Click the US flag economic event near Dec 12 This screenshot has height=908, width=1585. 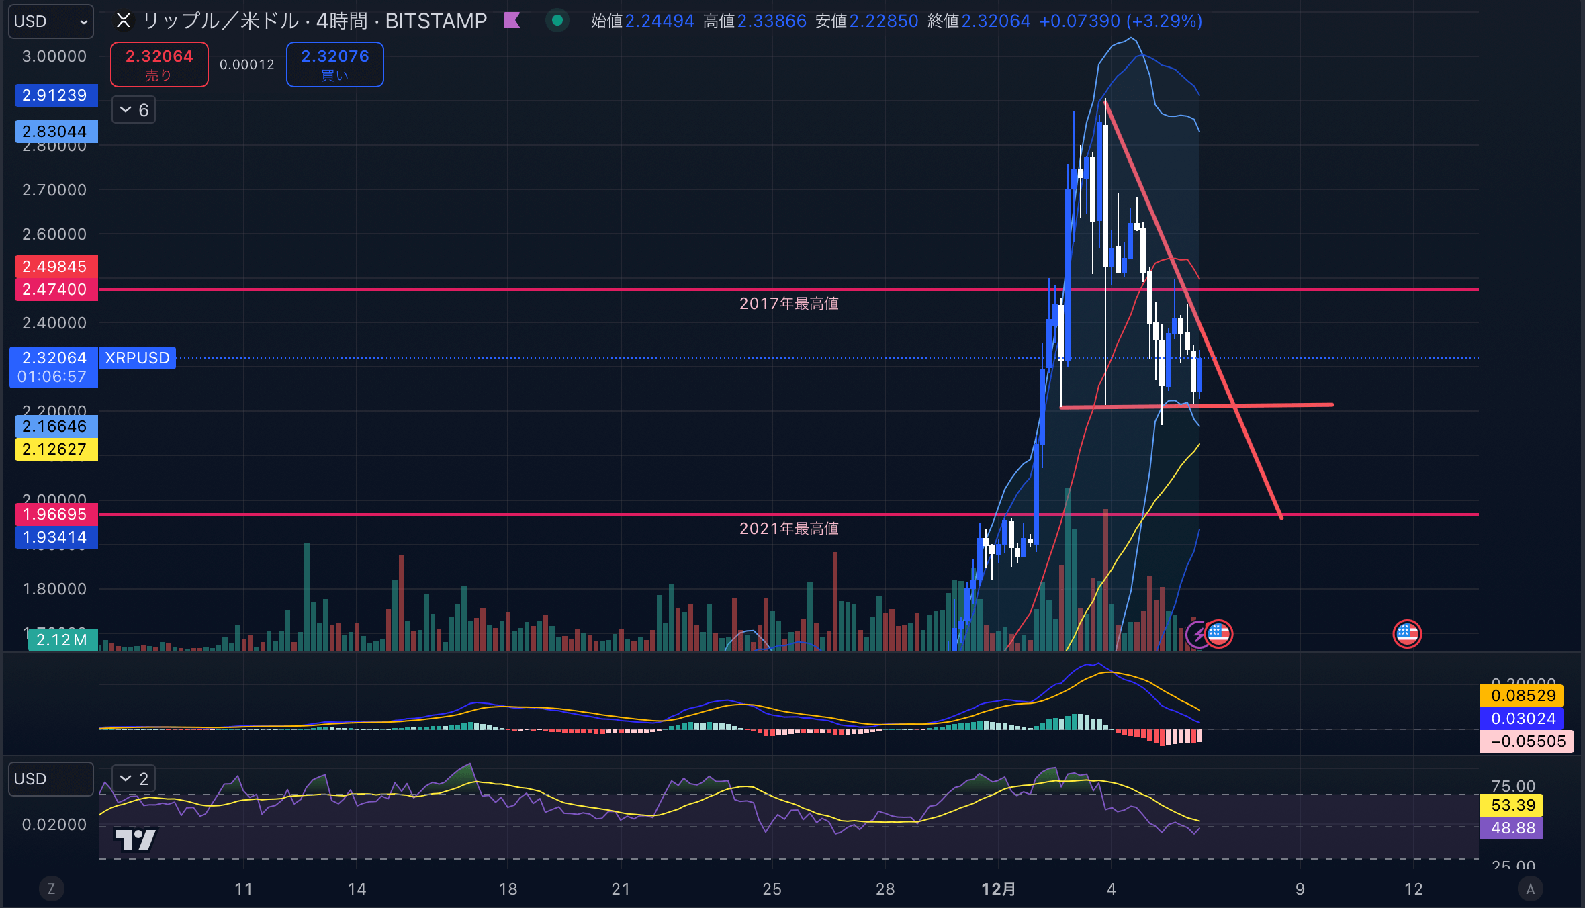coord(1407,634)
